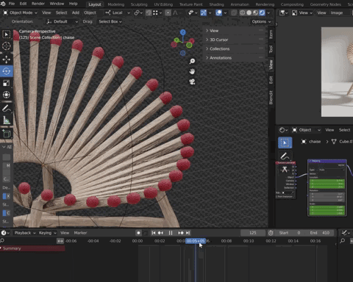Toggle X-ray mode
The height and width of the screenshot is (282, 353).
(234, 12)
